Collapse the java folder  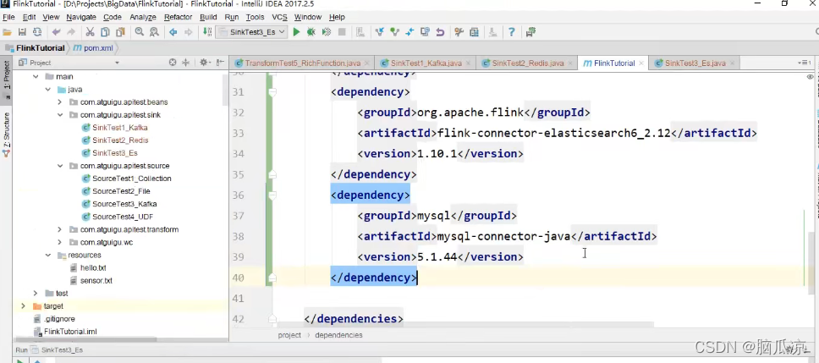[48, 90]
